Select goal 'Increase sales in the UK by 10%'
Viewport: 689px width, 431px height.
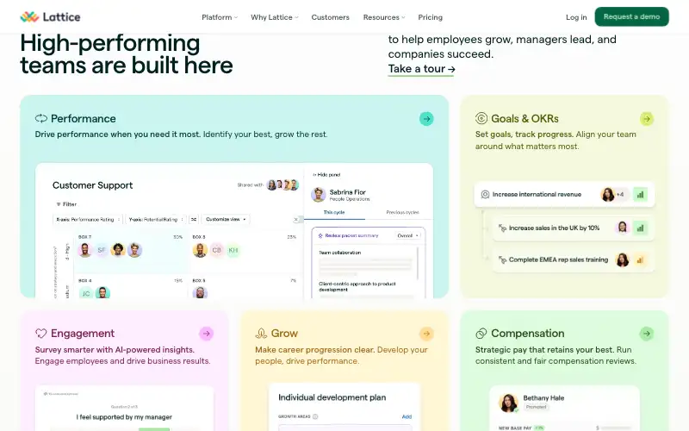[574, 228]
